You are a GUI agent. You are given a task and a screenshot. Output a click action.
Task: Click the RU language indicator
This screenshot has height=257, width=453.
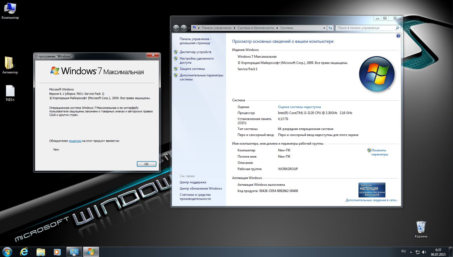(x=404, y=251)
